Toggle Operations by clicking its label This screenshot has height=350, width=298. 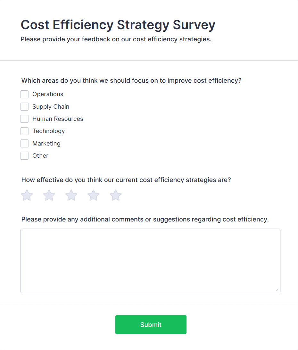47,94
